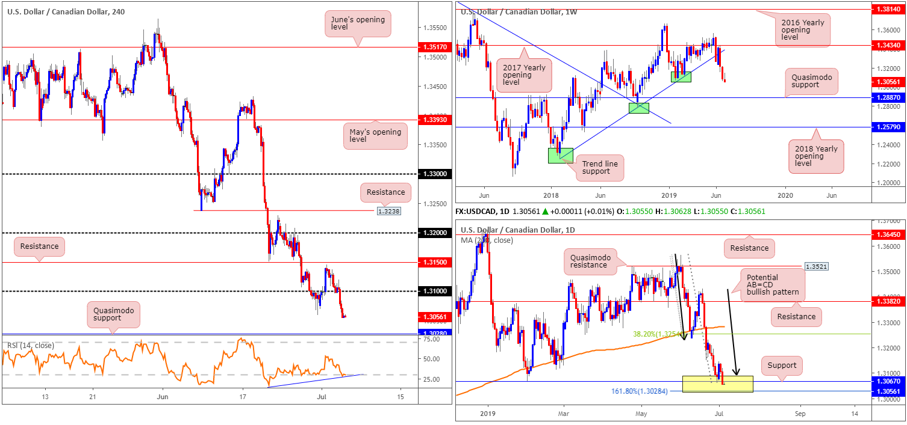Select the Resistance callout above 1.3238 tag
The image size is (907, 425).
pyautogui.click(x=385, y=193)
